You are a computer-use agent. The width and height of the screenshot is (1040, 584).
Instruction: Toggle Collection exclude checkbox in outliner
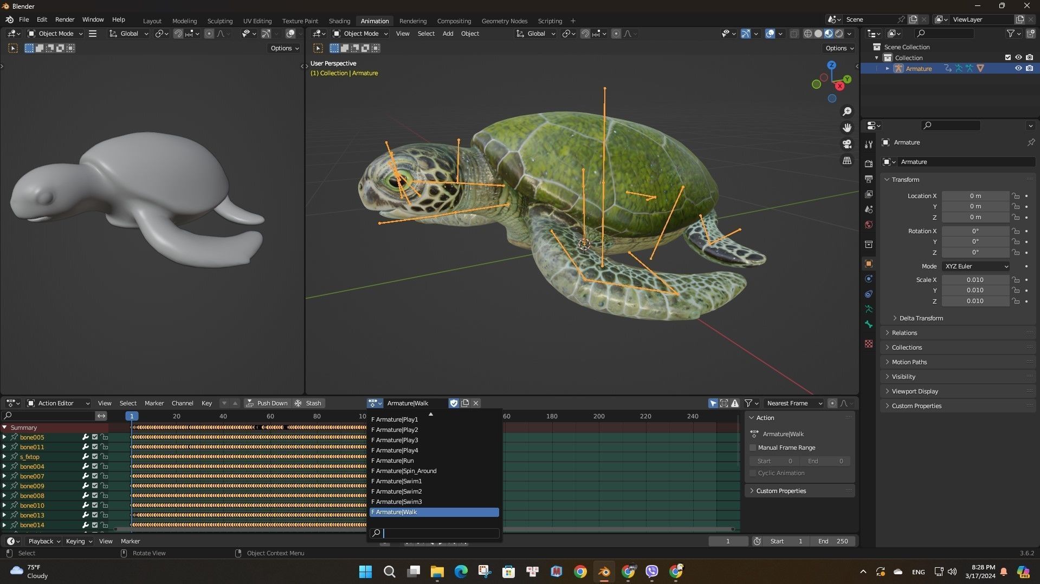(x=1008, y=57)
